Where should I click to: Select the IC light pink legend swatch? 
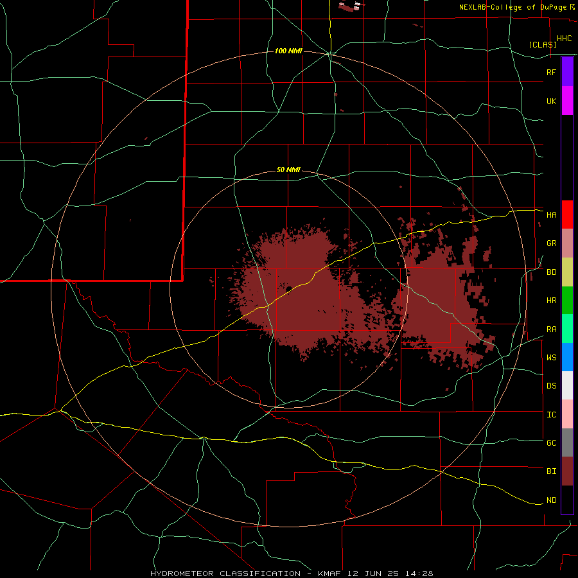point(567,414)
